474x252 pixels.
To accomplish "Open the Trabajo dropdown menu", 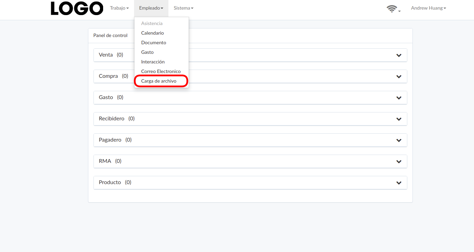I will (119, 8).
